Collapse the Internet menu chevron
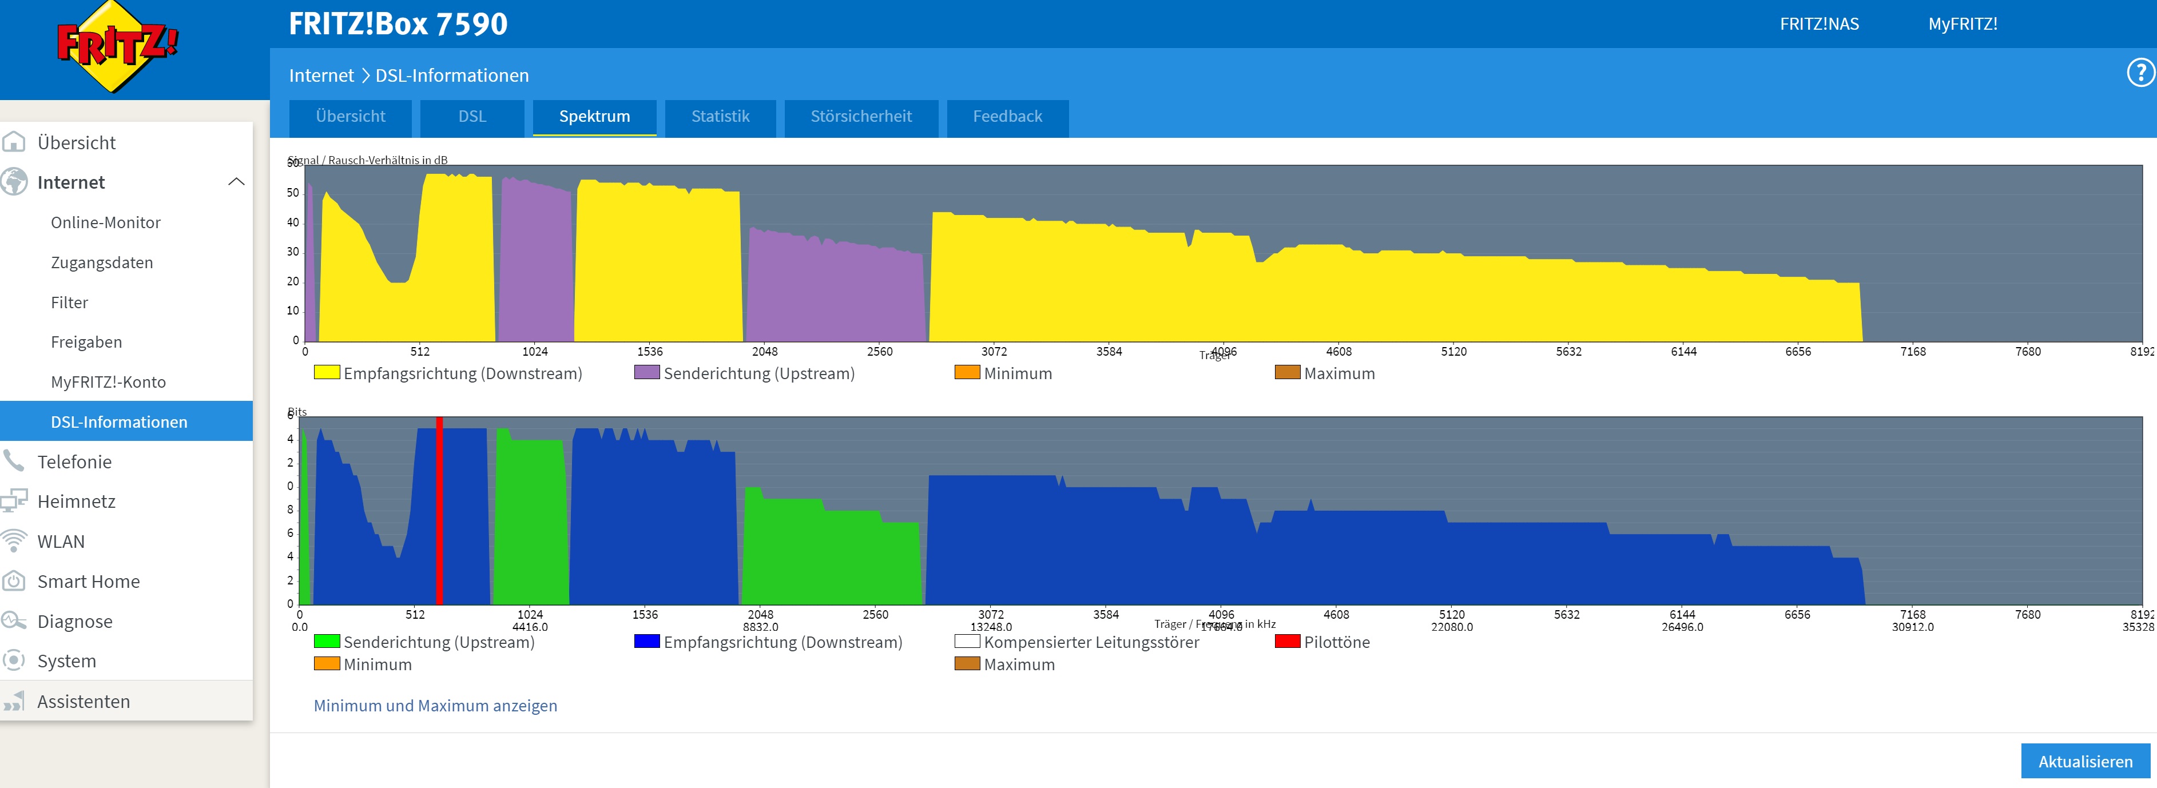Screen dimensions: 2157x788 pyautogui.click(x=236, y=182)
